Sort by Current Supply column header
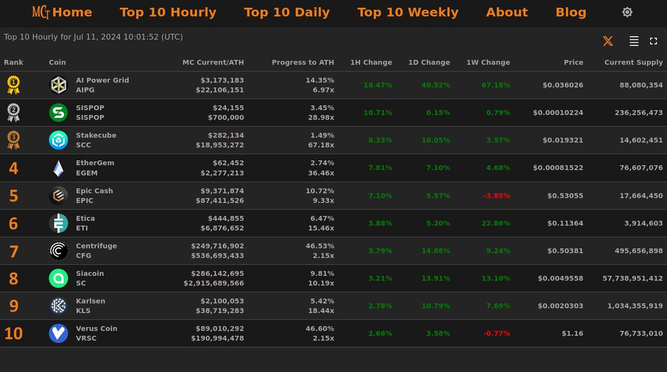Viewport: 667px width, 372px height. pos(634,62)
